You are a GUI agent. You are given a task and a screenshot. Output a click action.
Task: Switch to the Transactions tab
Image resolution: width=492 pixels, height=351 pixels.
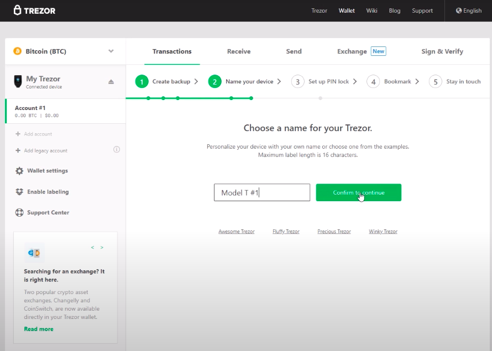[x=172, y=51]
